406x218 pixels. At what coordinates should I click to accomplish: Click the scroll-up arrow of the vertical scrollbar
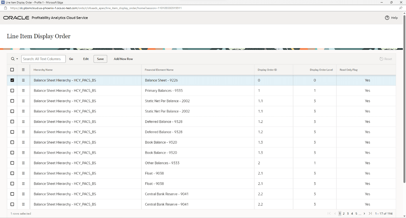(404, 14)
